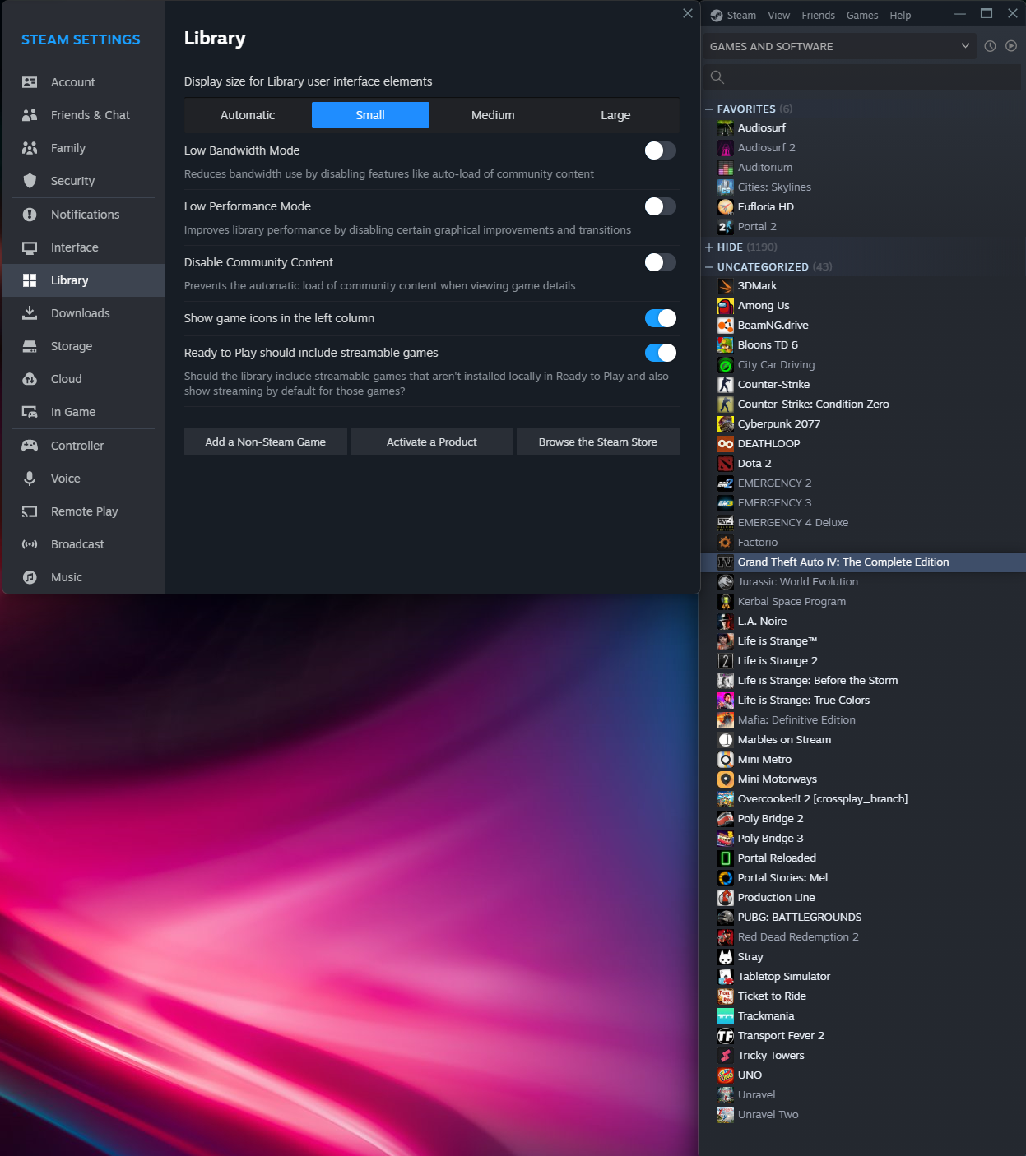Open the Family settings icon

30,148
